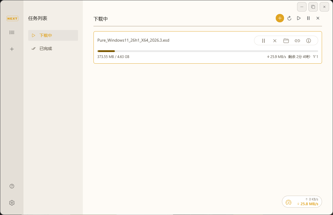The width and height of the screenshot is (333, 215).
Task: Delete the Pure_Windows11 download task
Action: pyautogui.click(x=275, y=41)
